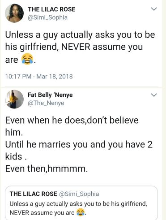This screenshot has width=166, height=220.
Task: Click the Fat Belly 'Nenye display name
Action: (50, 95)
